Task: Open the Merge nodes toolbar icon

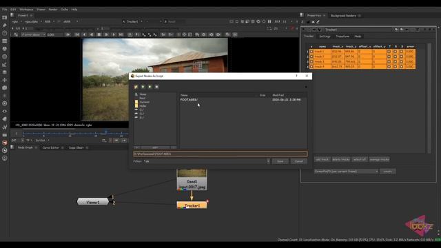Action: coord(5,72)
